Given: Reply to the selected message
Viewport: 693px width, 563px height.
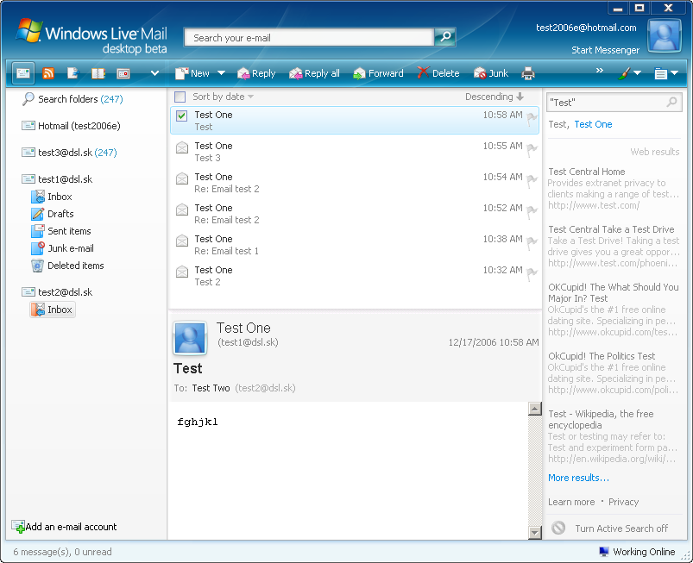Looking at the screenshot, I should pos(256,73).
